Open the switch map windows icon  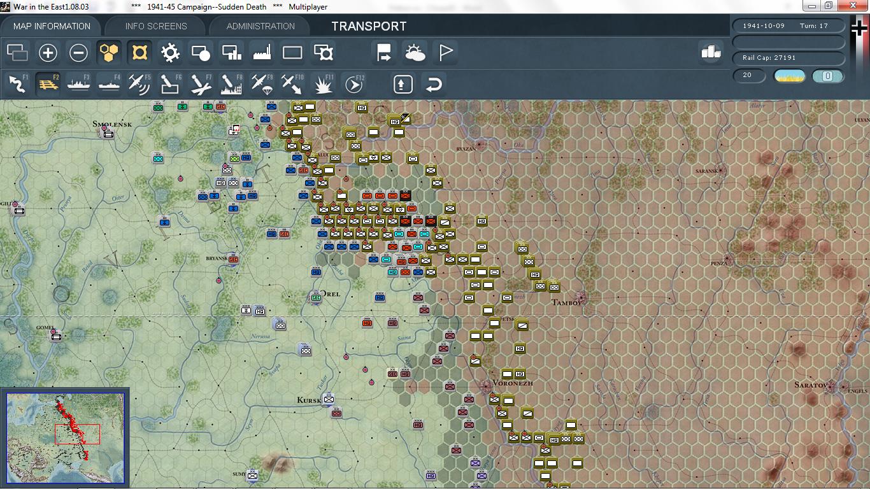17,52
